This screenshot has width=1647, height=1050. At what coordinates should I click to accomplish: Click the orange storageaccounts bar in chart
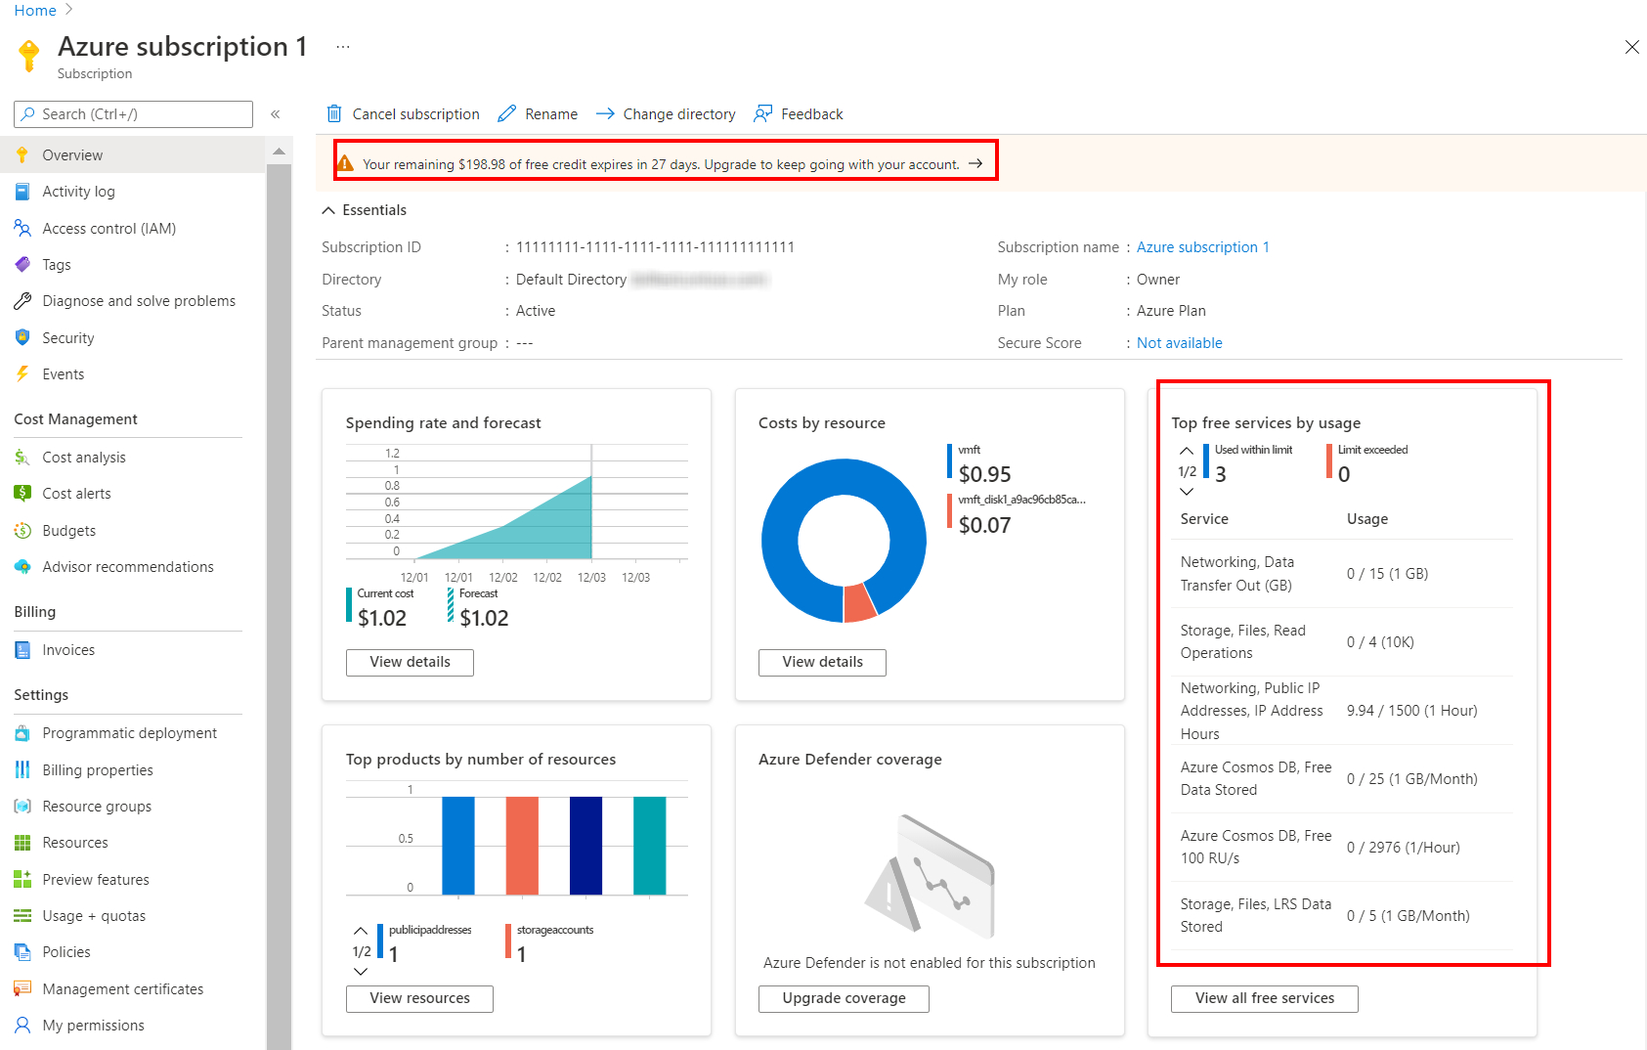click(522, 846)
